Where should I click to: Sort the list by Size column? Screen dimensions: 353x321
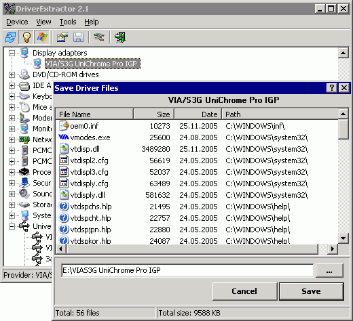click(154, 114)
